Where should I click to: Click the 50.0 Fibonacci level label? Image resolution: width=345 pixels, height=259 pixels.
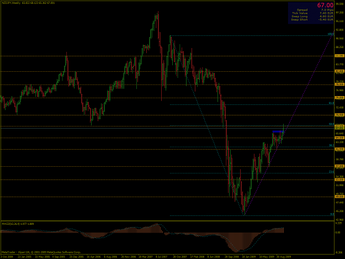331,124
